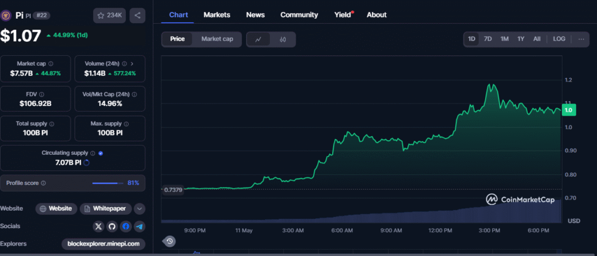
Task: Open Volume (24h) arrow chevron
Action: pyautogui.click(x=132, y=64)
